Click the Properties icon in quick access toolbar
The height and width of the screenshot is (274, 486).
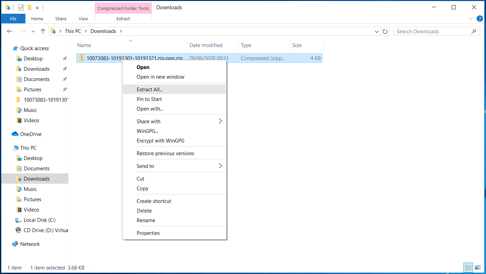point(21,8)
